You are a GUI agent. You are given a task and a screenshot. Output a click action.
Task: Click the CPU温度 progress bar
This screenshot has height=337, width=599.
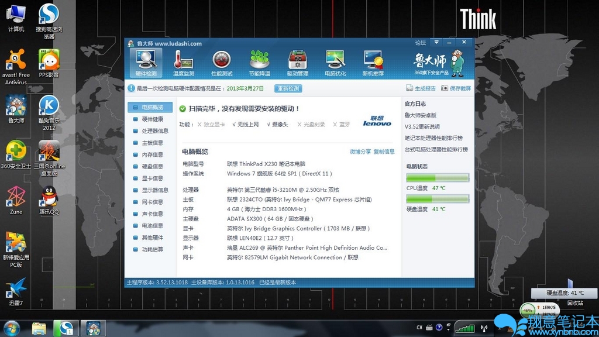point(438,178)
